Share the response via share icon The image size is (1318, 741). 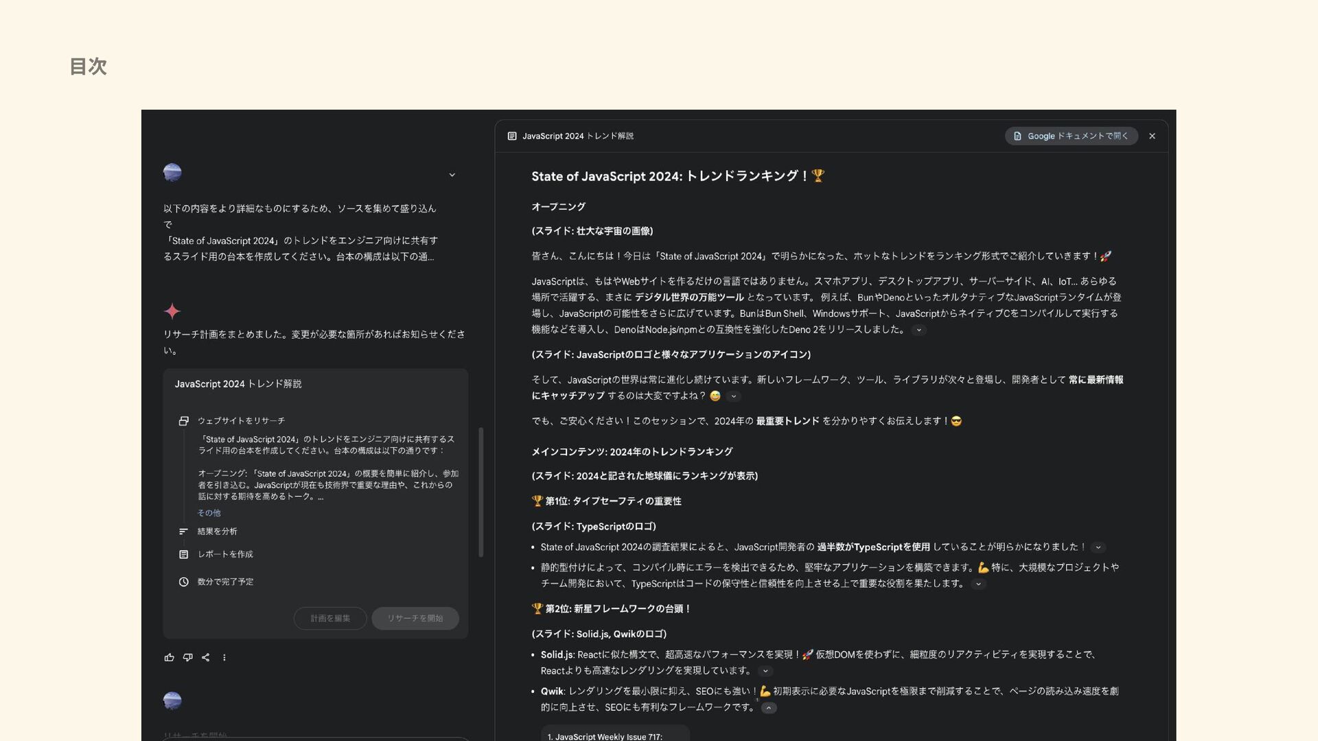click(205, 657)
